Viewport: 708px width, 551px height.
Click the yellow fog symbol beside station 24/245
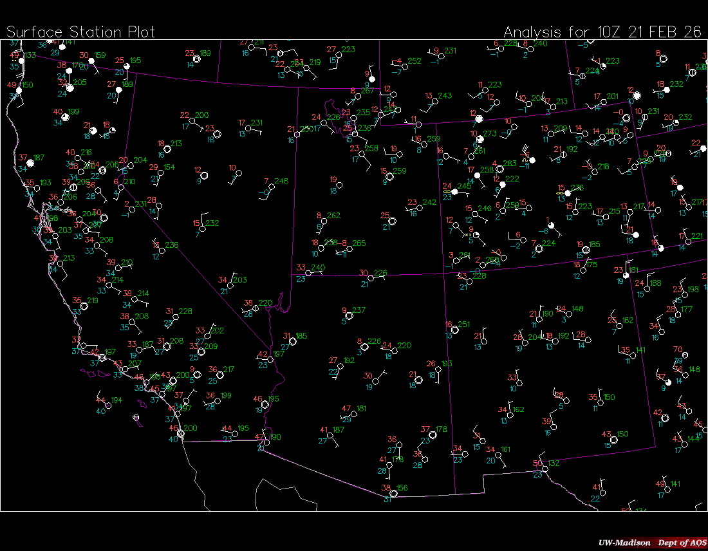click(446, 192)
